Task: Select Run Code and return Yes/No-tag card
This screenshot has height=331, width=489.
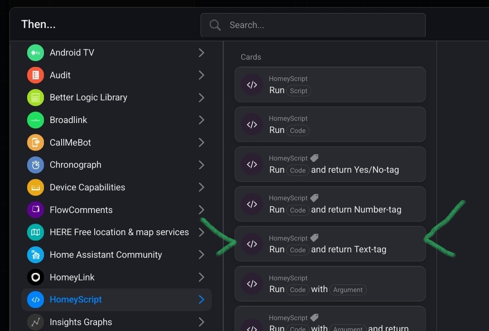Action: click(x=330, y=164)
